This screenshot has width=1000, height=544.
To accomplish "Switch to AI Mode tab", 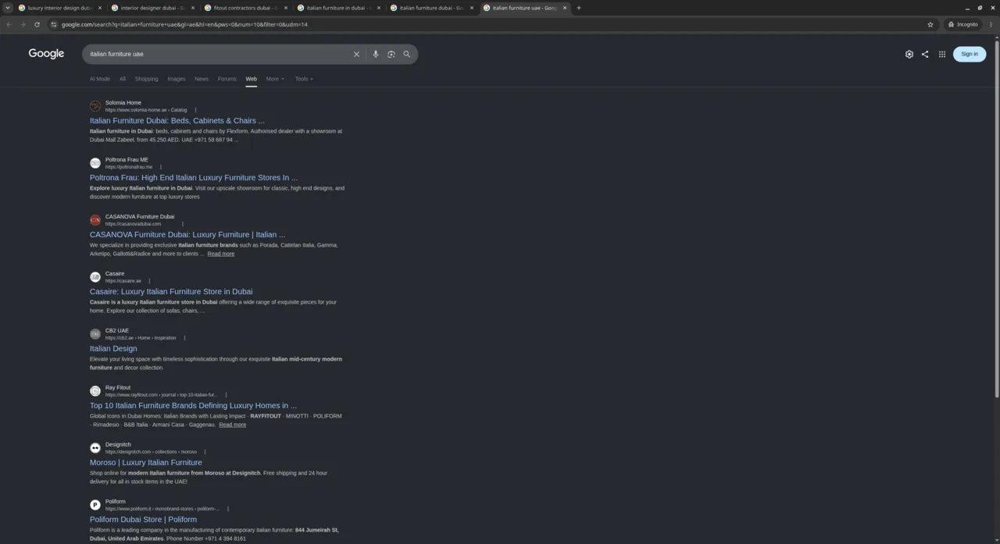I will (x=100, y=79).
